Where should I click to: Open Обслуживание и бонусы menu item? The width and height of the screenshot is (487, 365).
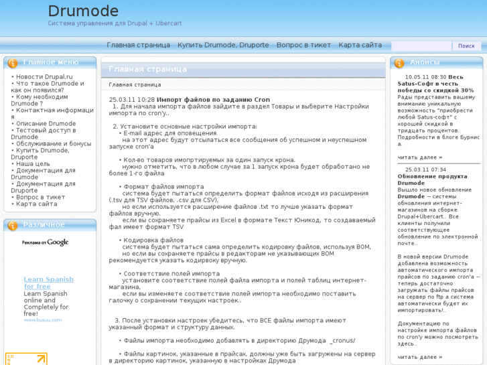[x=54, y=144]
